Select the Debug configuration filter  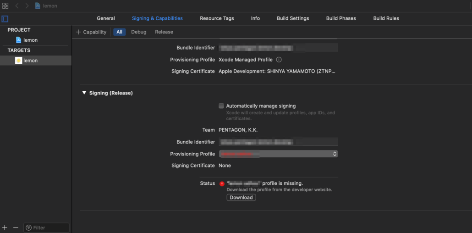click(x=138, y=32)
